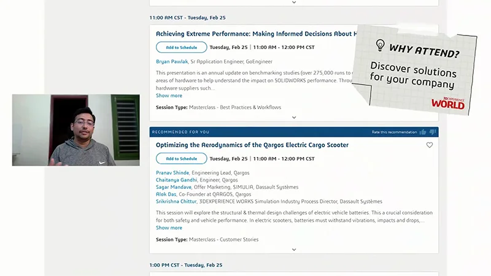Open speaker Bryan Pawlak's profile
This screenshot has height=276, width=491.
click(172, 62)
